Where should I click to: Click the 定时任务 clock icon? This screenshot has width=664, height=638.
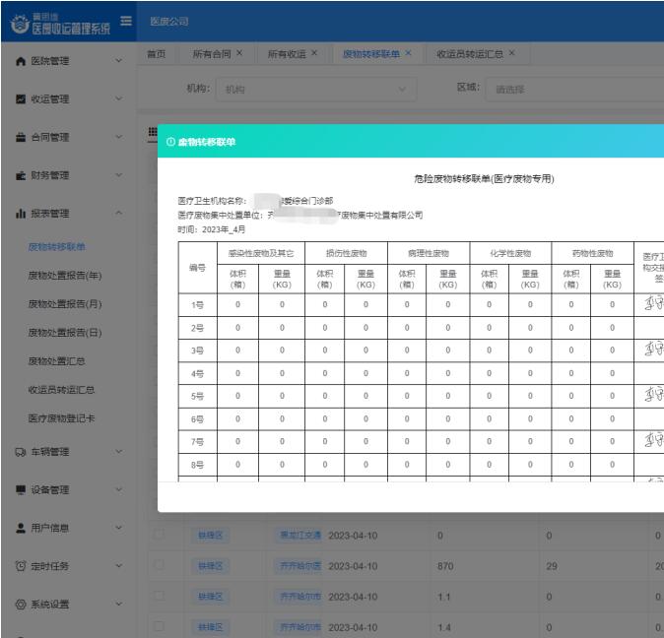click(x=21, y=566)
